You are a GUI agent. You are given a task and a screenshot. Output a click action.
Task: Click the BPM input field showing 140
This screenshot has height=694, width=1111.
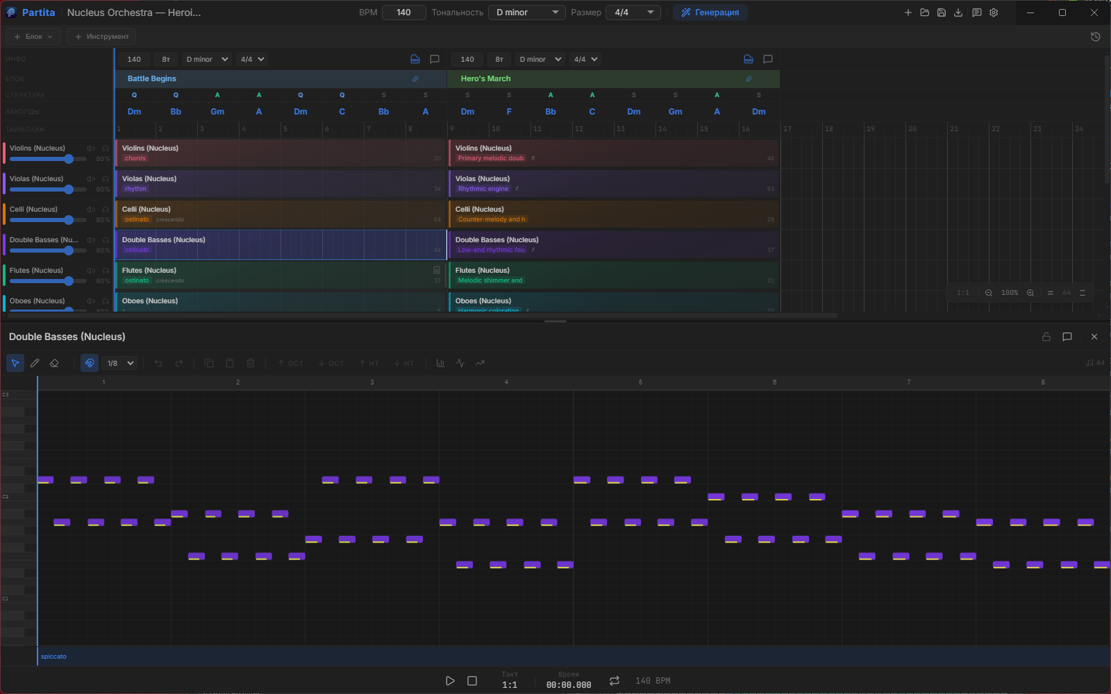tap(403, 12)
